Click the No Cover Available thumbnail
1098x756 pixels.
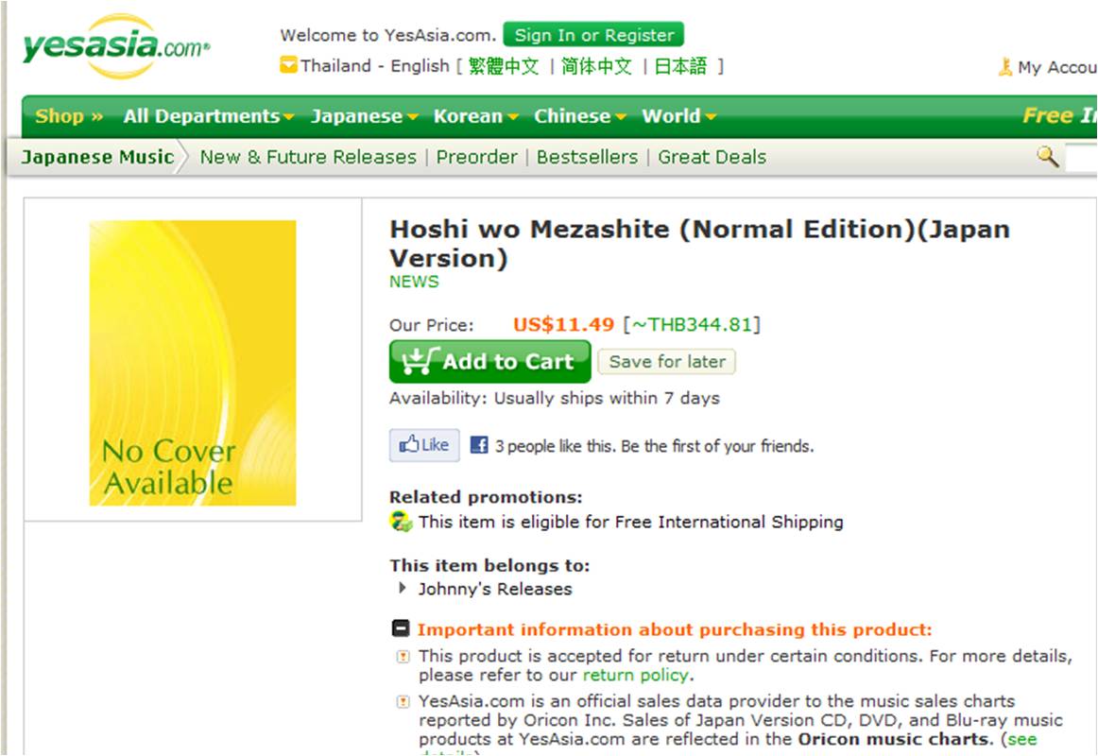coord(193,363)
